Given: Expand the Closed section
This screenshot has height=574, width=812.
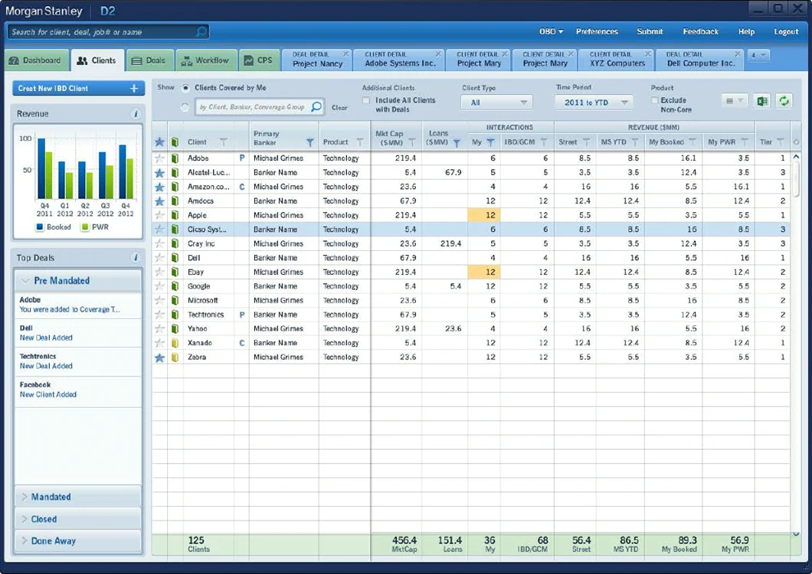Looking at the screenshot, I should (77, 519).
